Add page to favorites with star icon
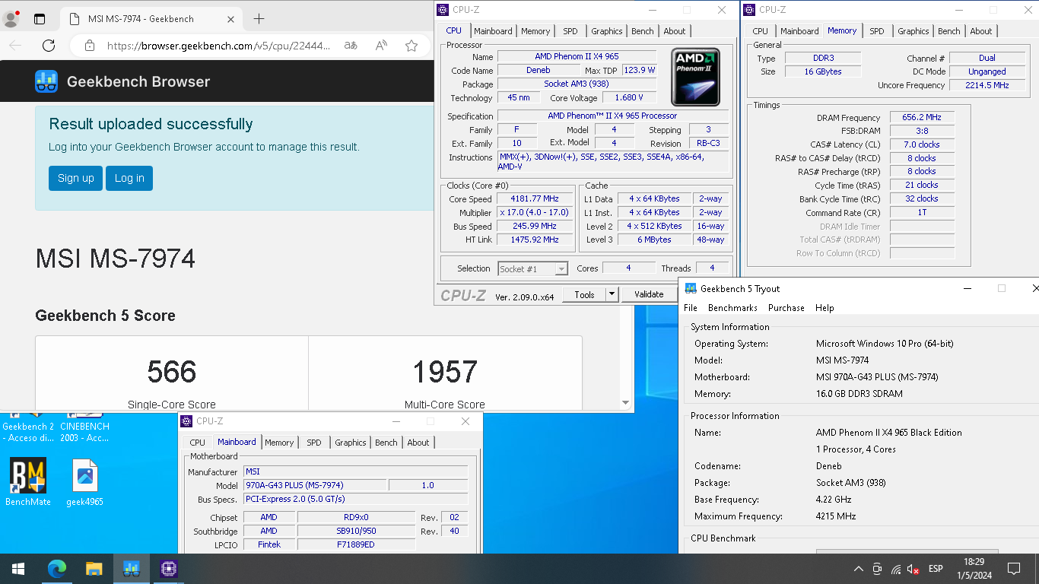The width and height of the screenshot is (1039, 584). coord(411,46)
